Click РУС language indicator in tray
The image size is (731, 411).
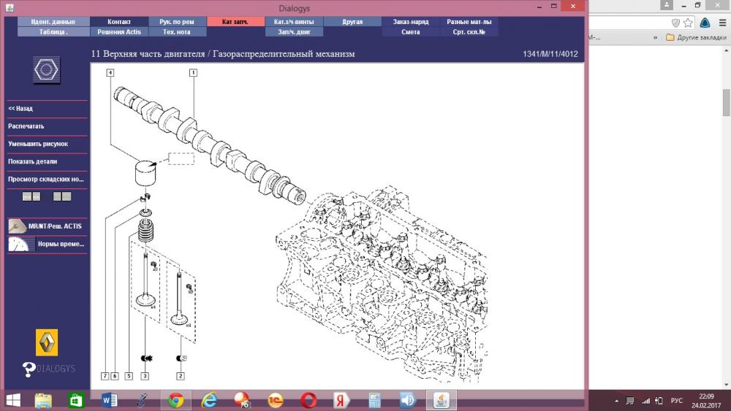tap(676, 400)
